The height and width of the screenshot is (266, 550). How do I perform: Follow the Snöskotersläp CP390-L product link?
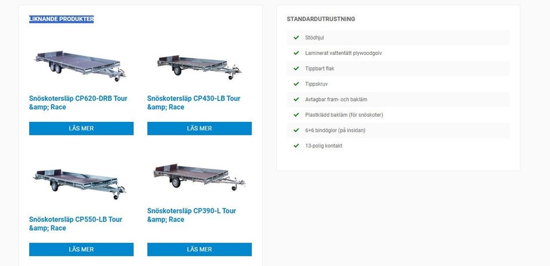[191, 215]
